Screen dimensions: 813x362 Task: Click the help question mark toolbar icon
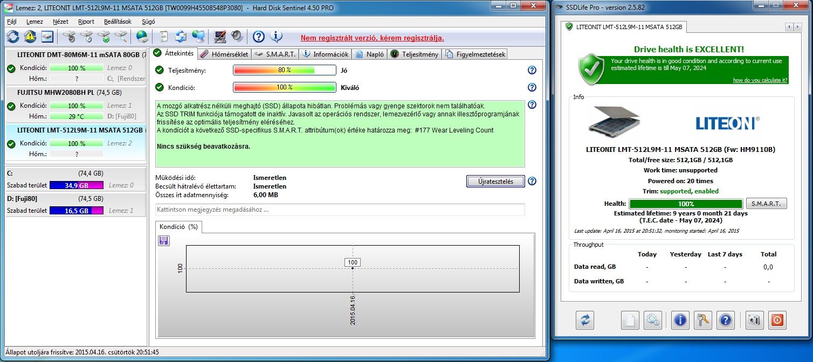pyautogui.click(x=259, y=37)
